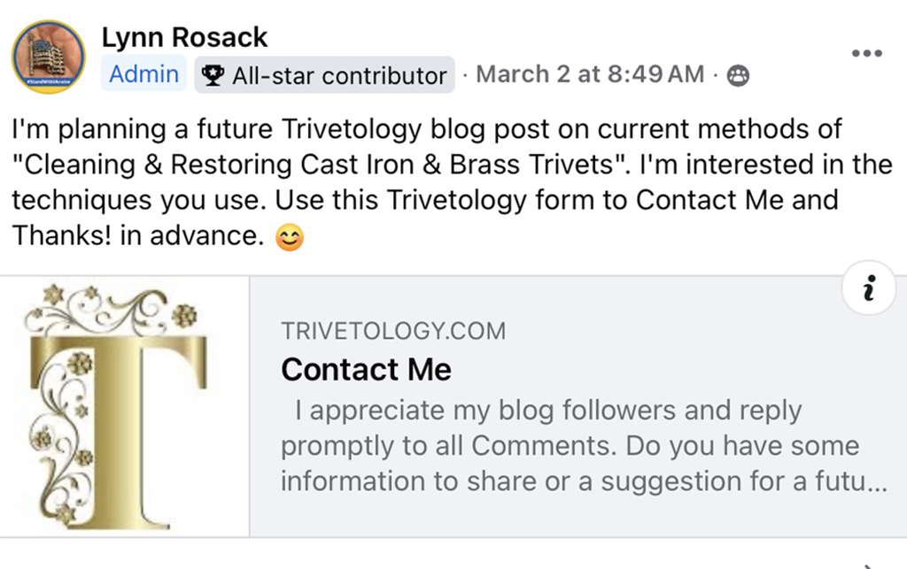Click the info icon on the link preview
Viewport: 907px width, 569px height.
(x=869, y=288)
